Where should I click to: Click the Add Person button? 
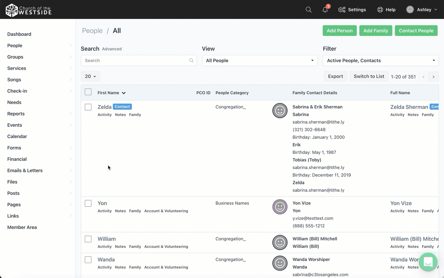pyautogui.click(x=339, y=31)
